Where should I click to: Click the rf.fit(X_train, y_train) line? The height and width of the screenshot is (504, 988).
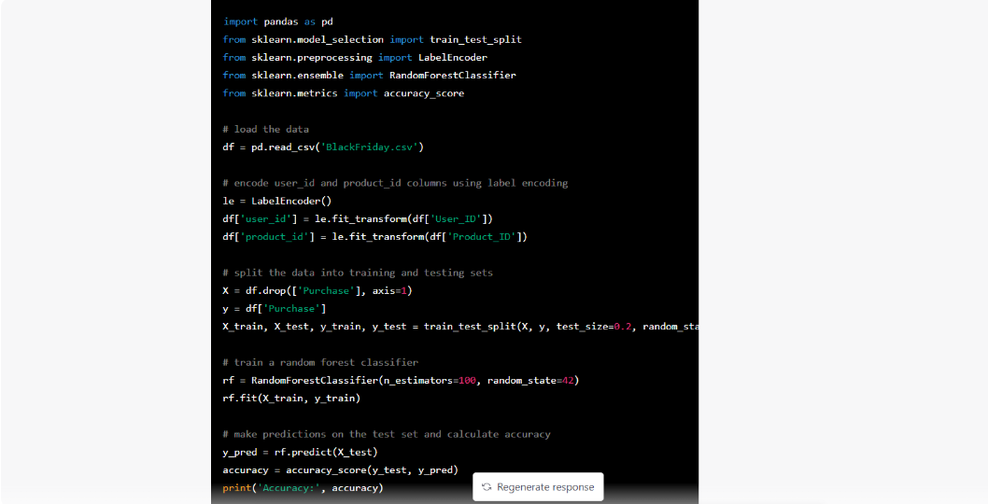tap(291, 399)
